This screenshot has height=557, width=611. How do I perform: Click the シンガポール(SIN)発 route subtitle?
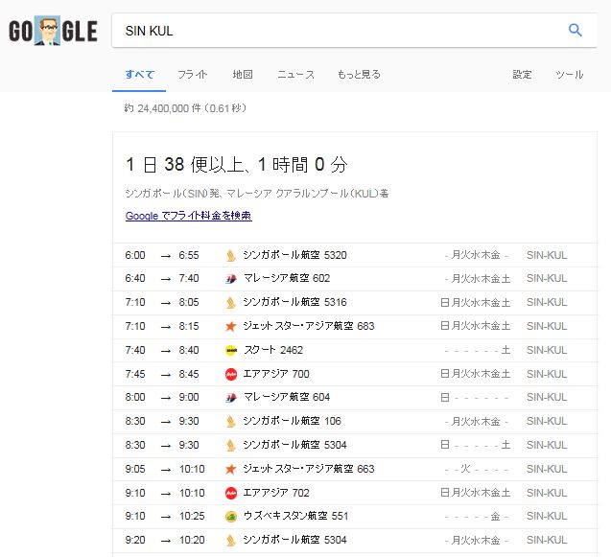257,194
